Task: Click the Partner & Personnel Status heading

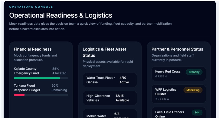Action: (177, 49)
